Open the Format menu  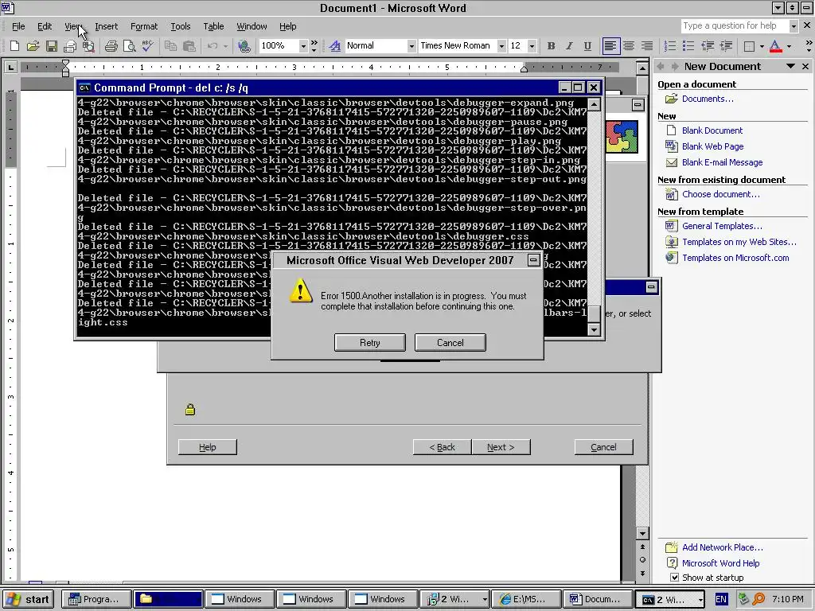coord(144,26)
